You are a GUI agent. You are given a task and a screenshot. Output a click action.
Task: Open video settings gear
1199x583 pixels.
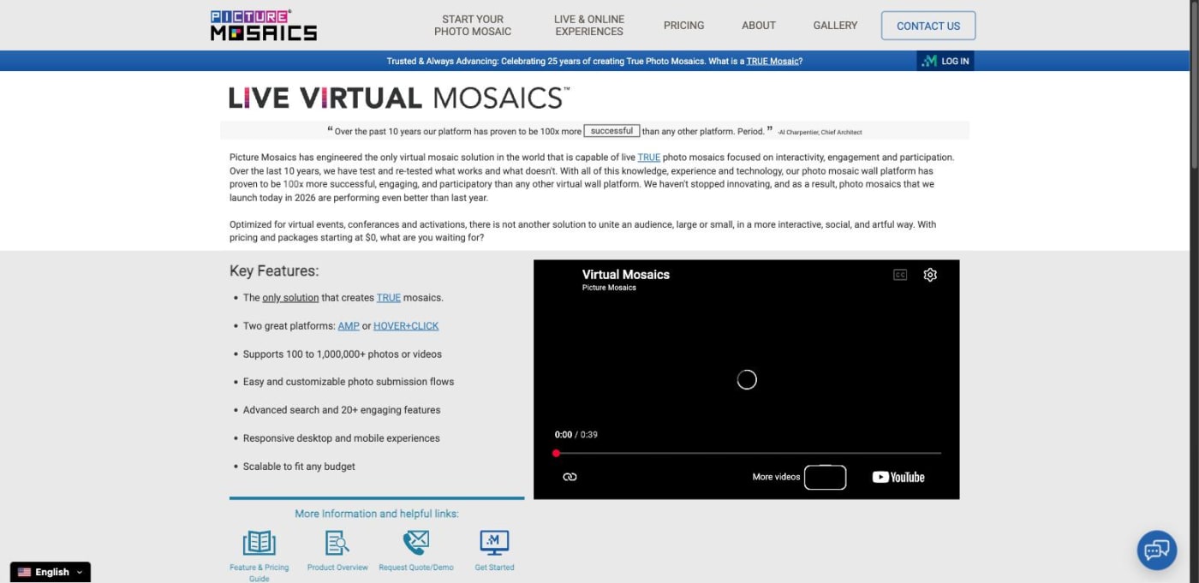coord(930,275)
